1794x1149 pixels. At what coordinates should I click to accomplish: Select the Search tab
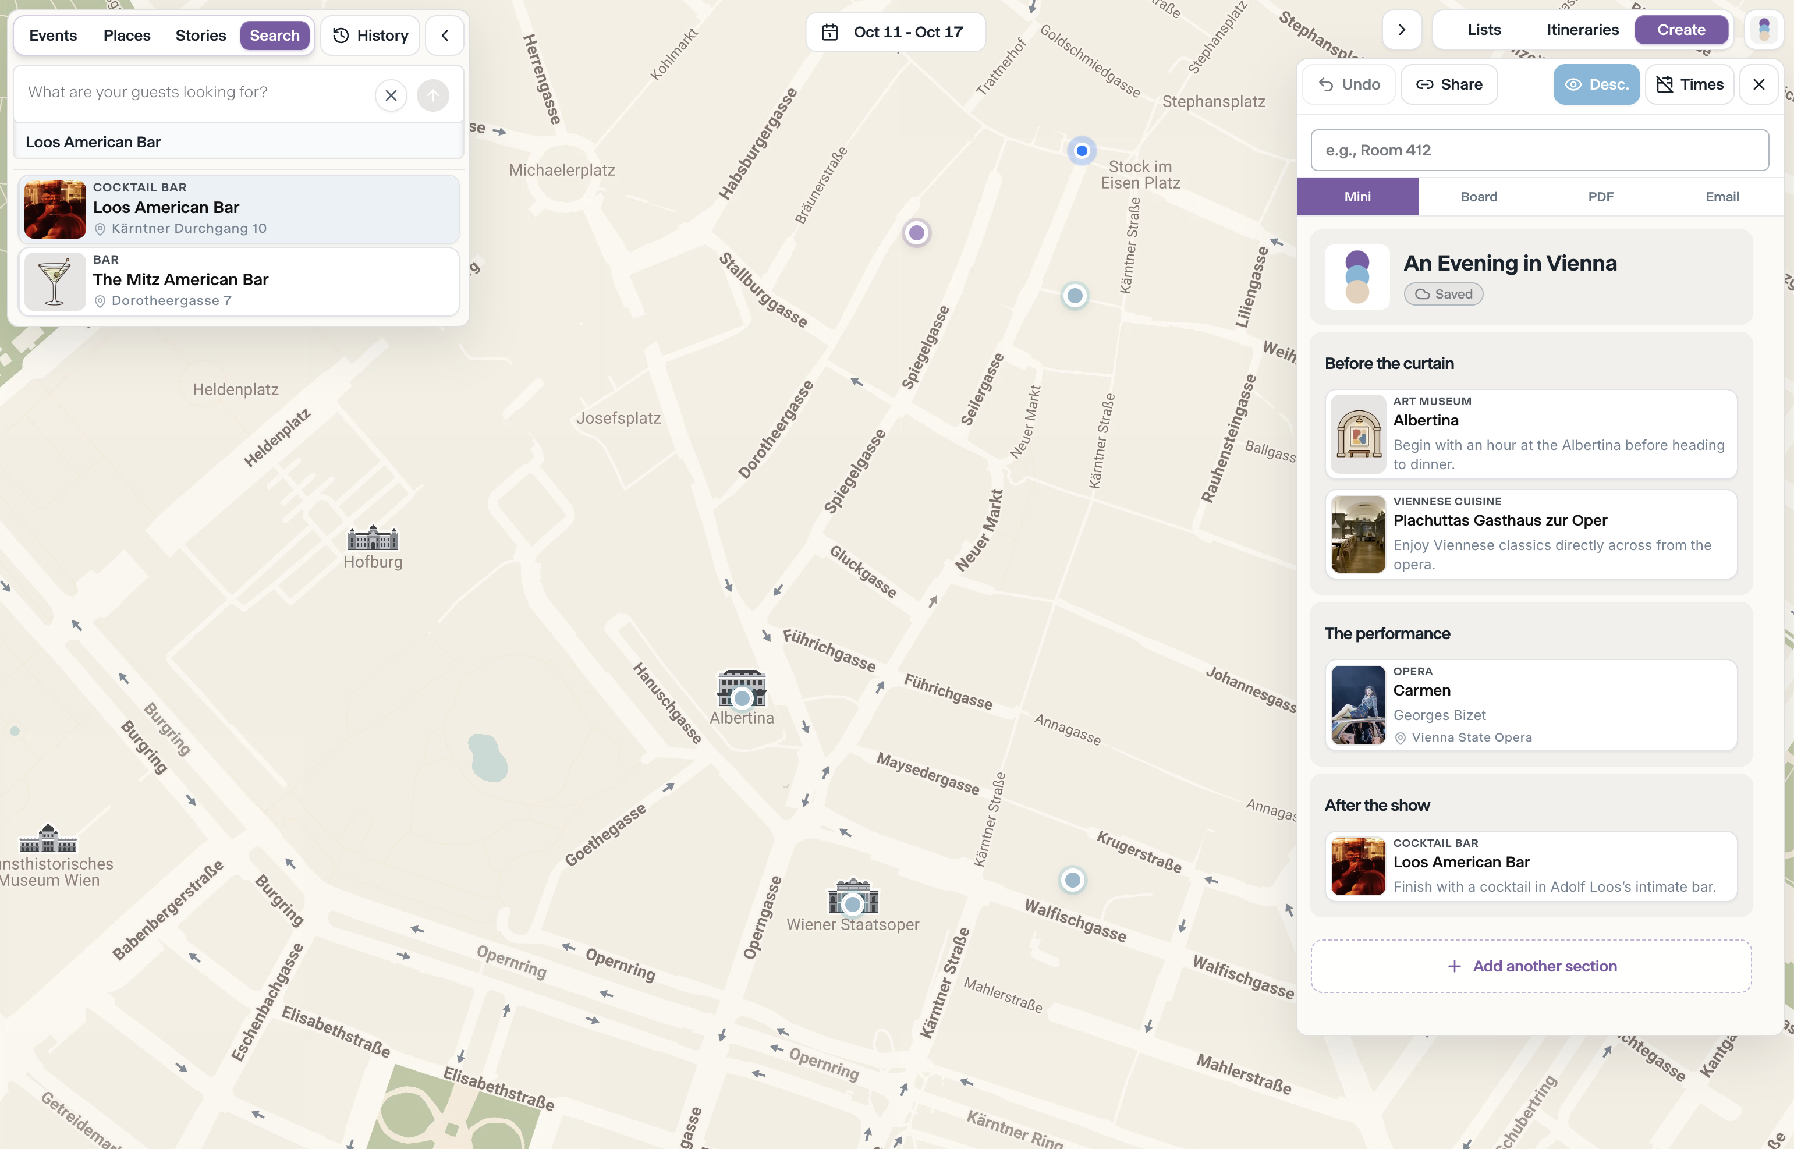[275, 35]
